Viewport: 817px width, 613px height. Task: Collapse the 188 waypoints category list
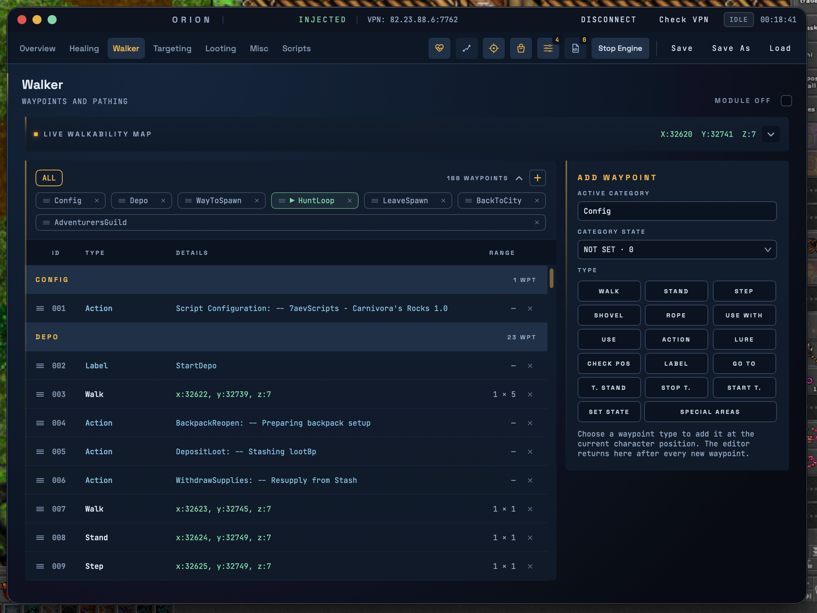519,178
